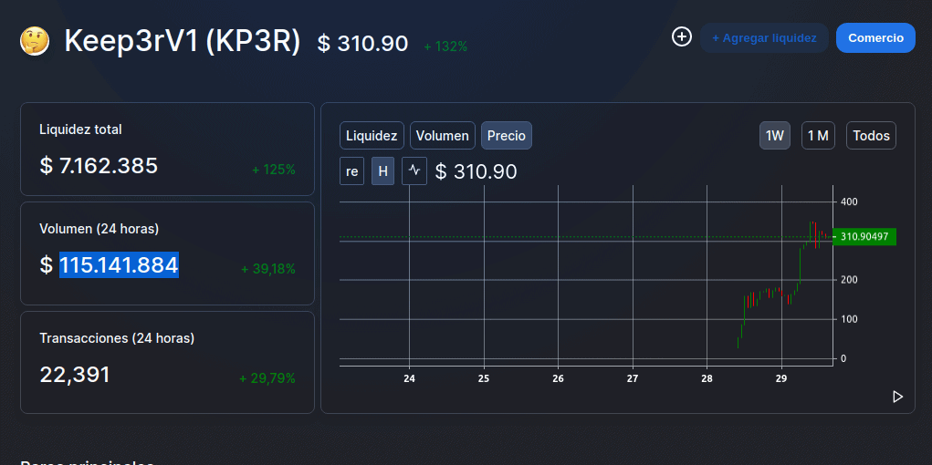This screenshot has height=465, width=932.
Task: Click the Keep3rV1 (KP3R) title
Action: (x=183, y=42)
